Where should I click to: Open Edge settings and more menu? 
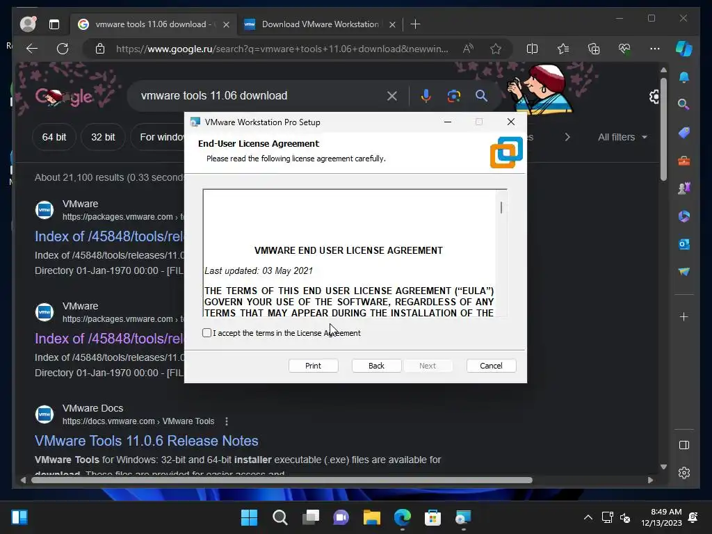click(655, 49)
